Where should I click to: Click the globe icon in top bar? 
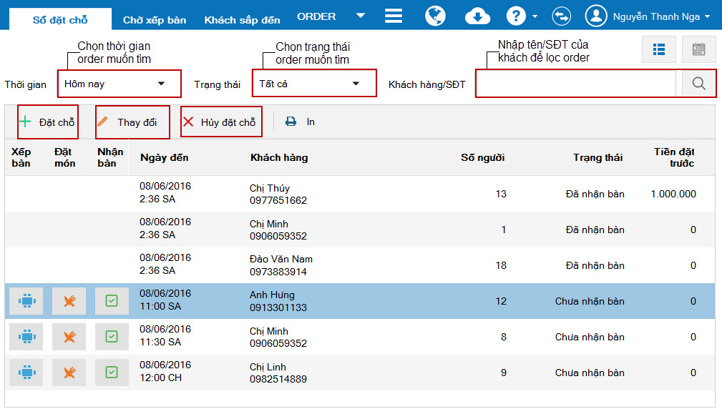tap(435, 16)
